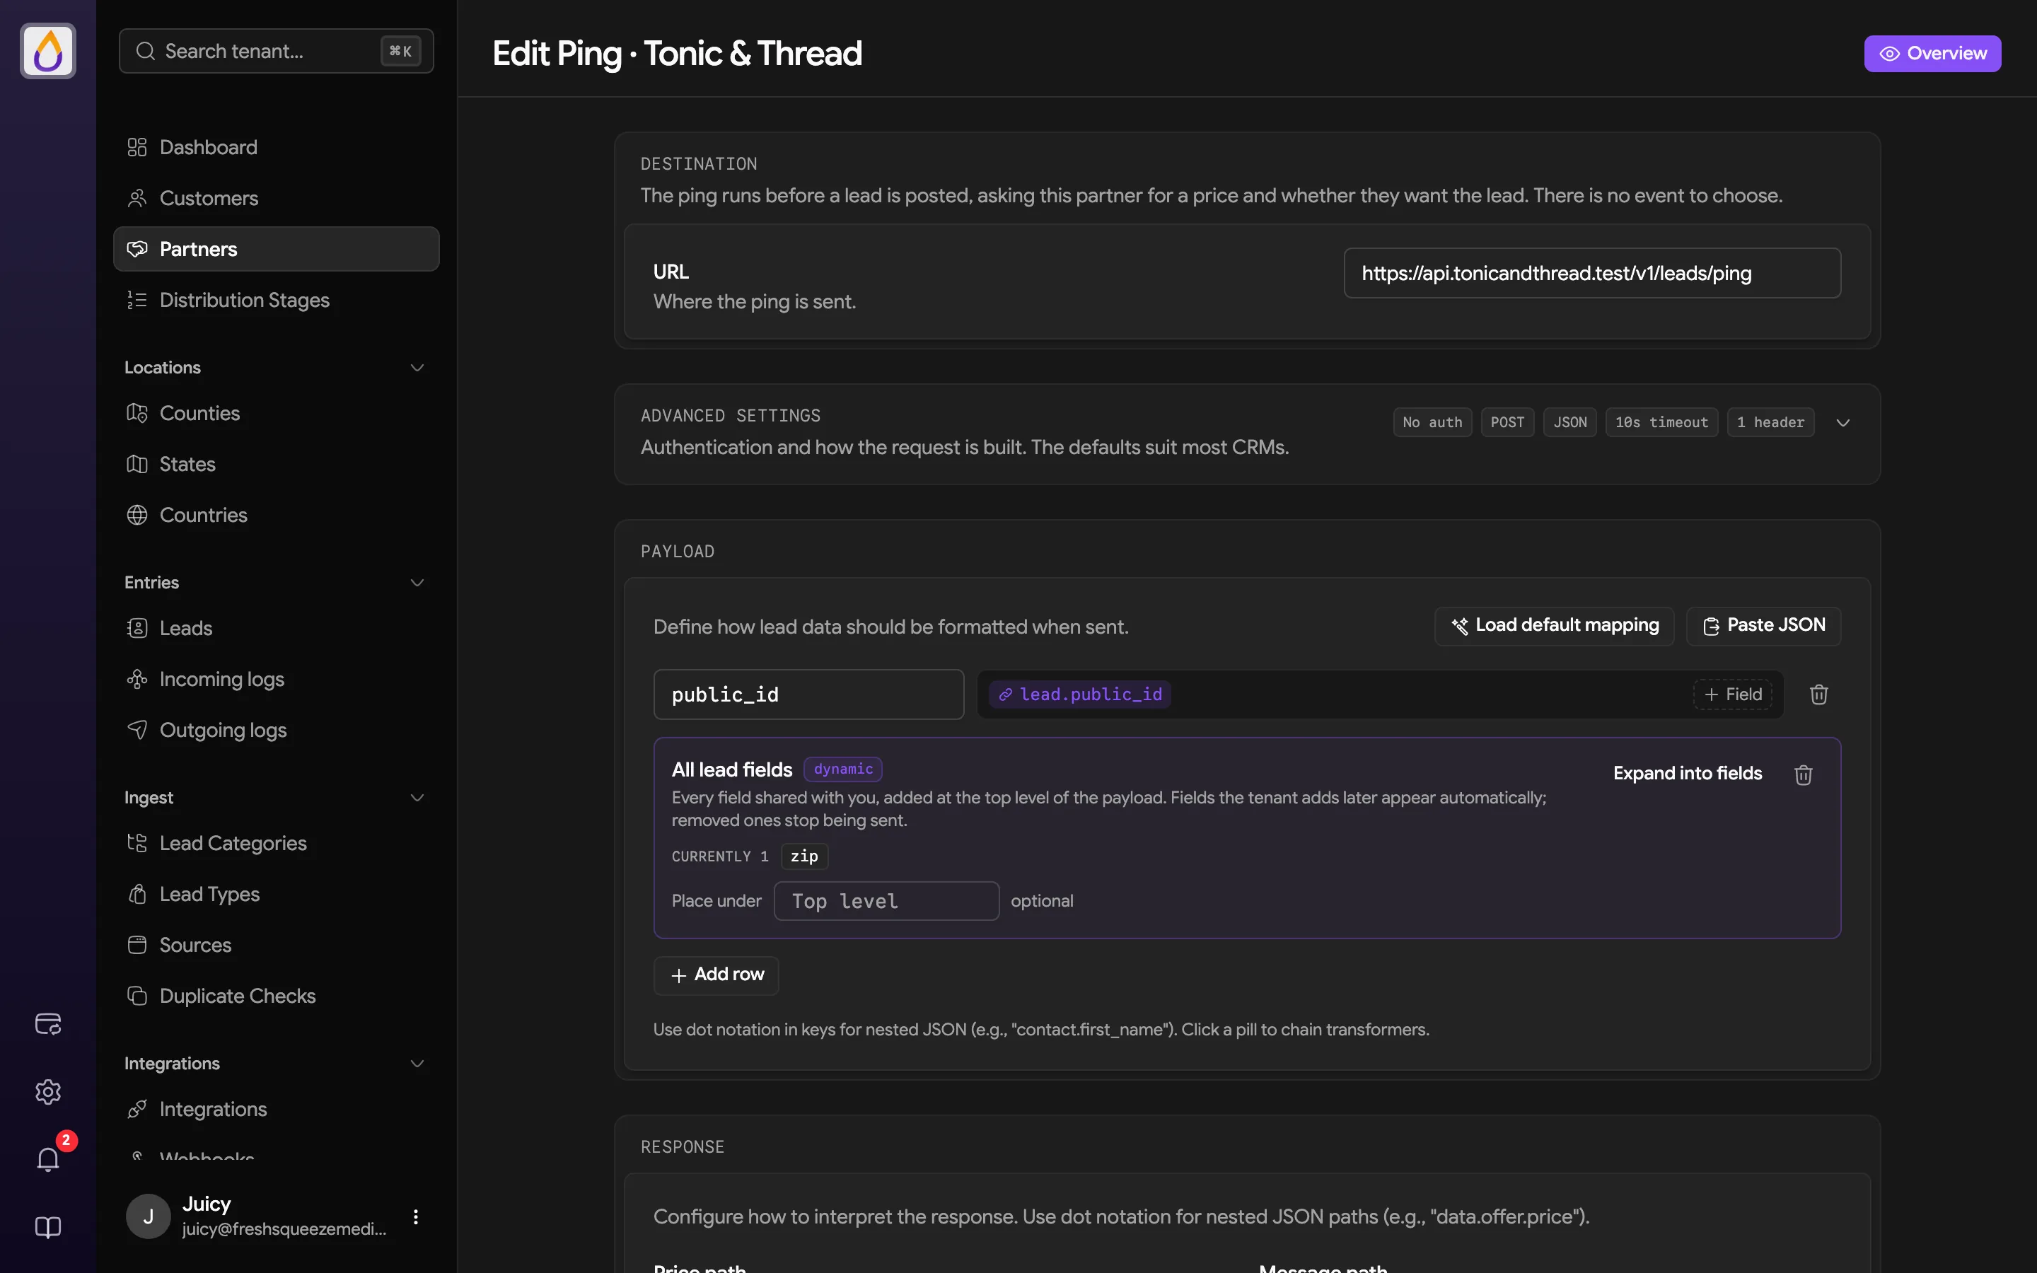Open notifications bell with badge
This screenshot has width=2037, height=1273.
click(x=48, y=1159)
